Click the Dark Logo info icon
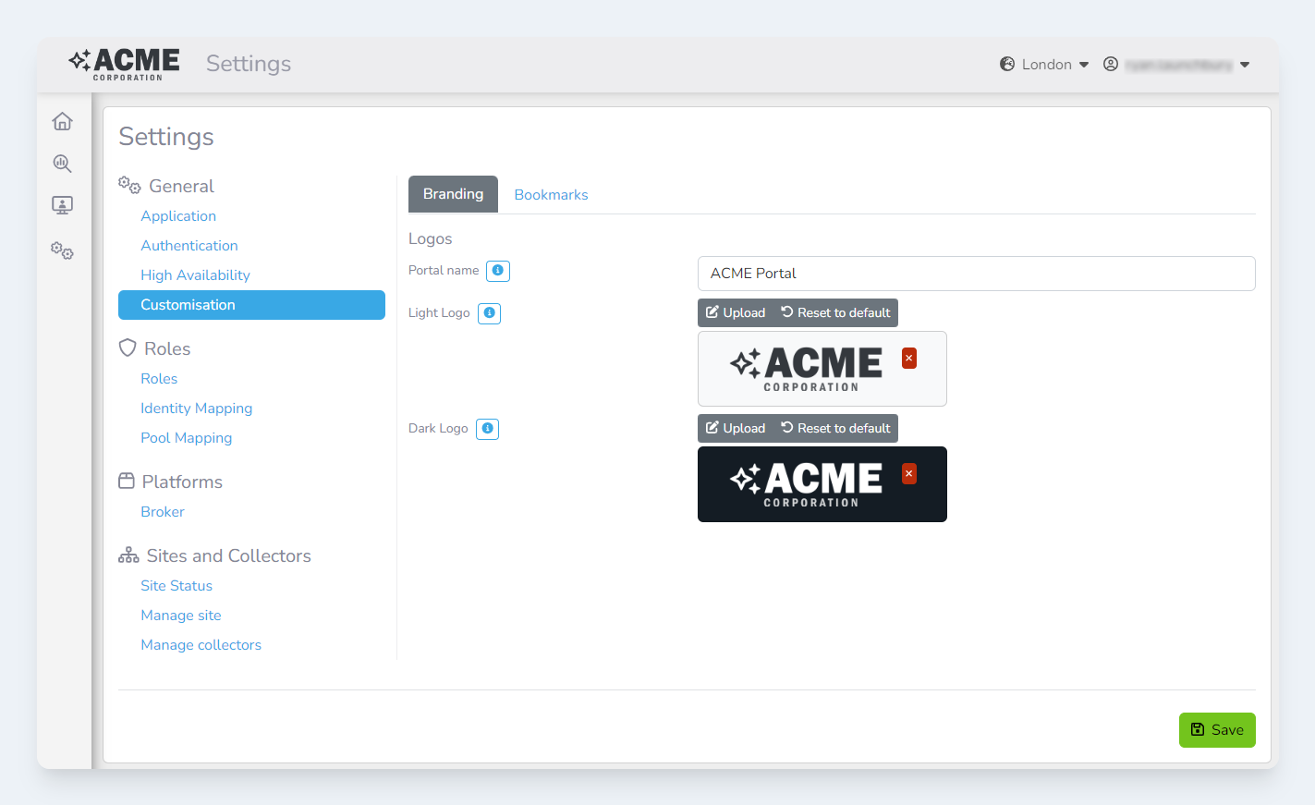The height and width of the screenshot is (805, 1315). (x=487, y=429)
